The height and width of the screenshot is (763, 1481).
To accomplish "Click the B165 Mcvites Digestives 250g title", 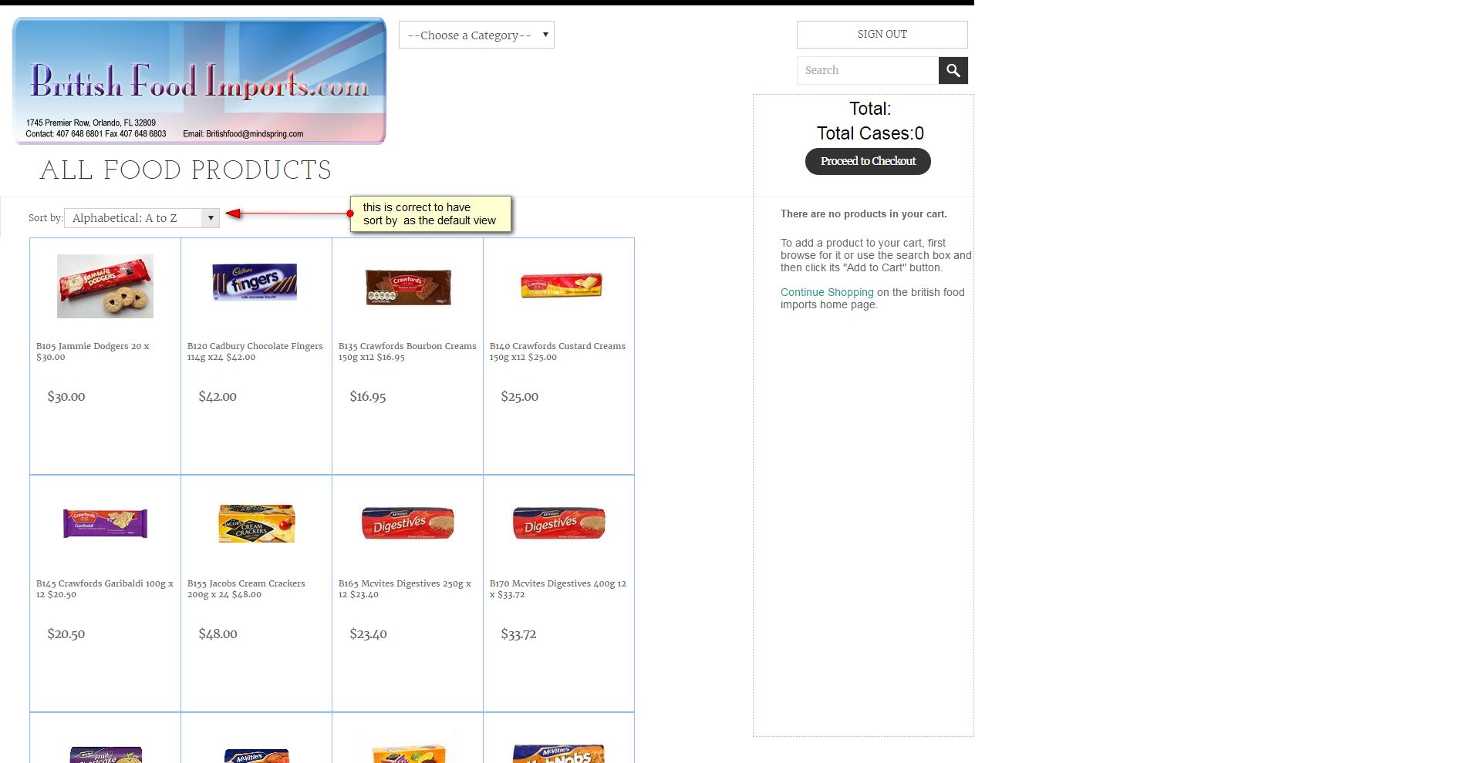I will [405, 589].
